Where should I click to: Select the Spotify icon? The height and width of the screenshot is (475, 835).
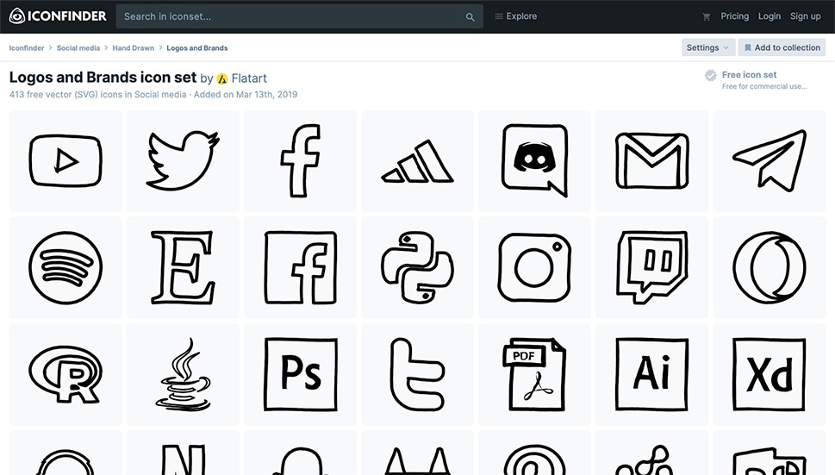point(65,267)
